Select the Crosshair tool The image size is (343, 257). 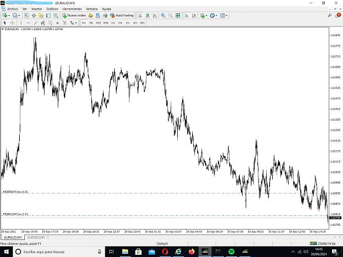click(x=13, y=22)
